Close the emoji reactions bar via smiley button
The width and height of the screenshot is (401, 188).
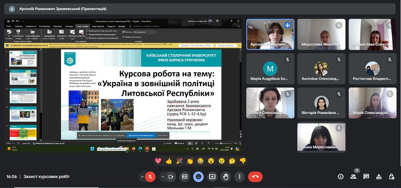(x=199, y=177)
